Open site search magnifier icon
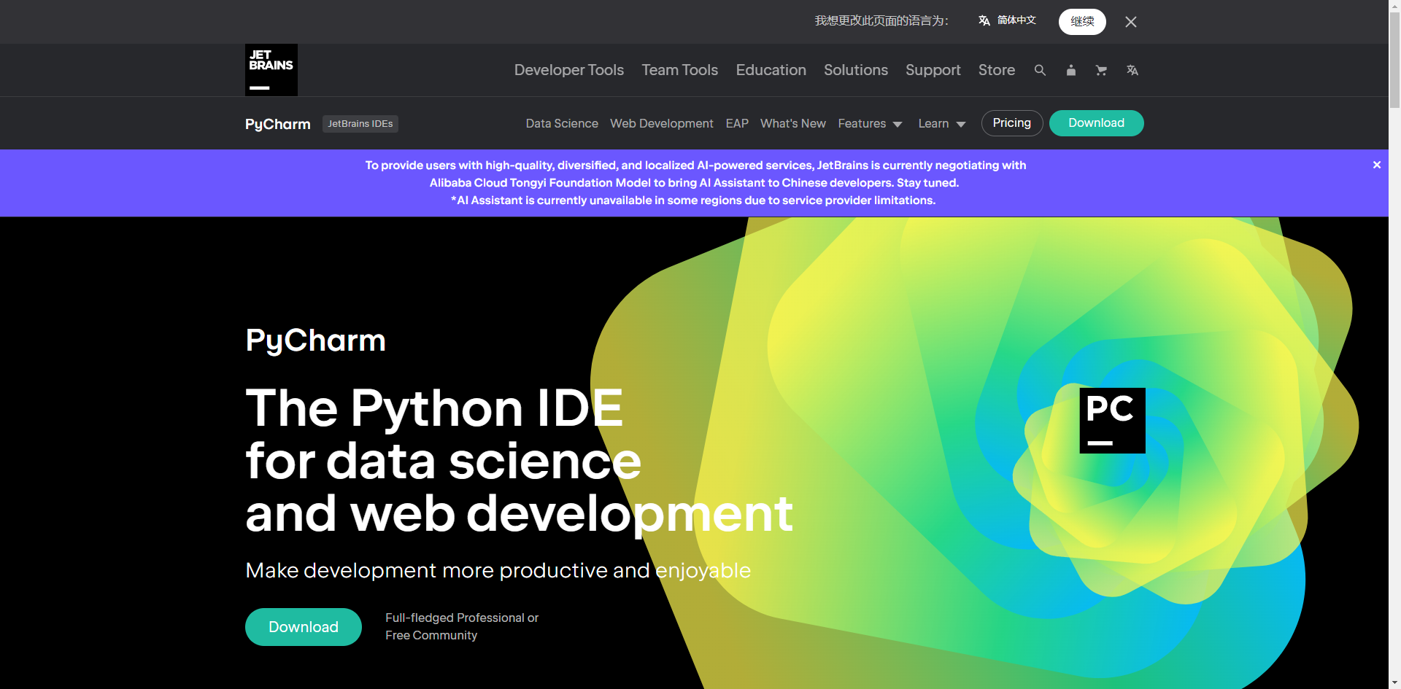This screenshot has height=689, width=1401. (1040, 70)
